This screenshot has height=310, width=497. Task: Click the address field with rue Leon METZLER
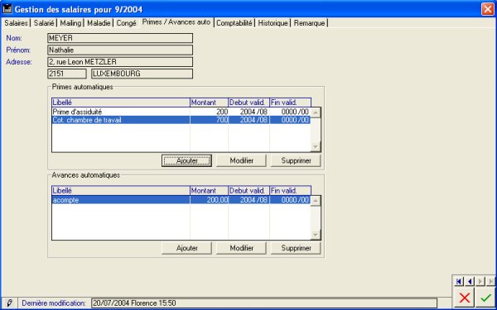120,62
